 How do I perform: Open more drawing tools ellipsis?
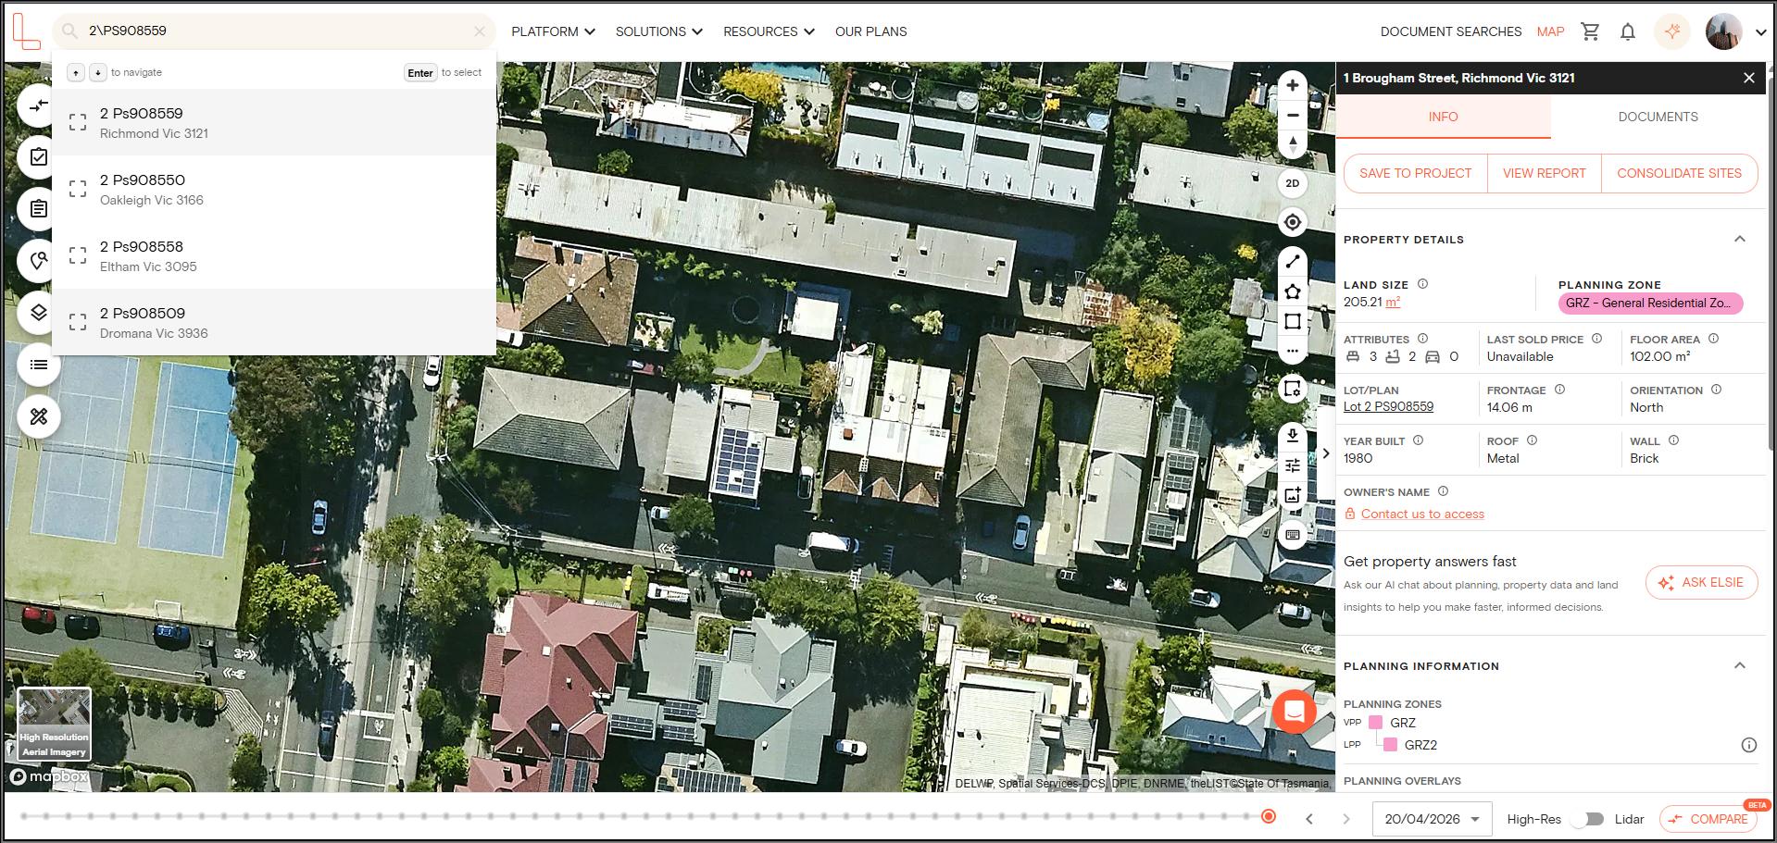(x=1293, y=351)
